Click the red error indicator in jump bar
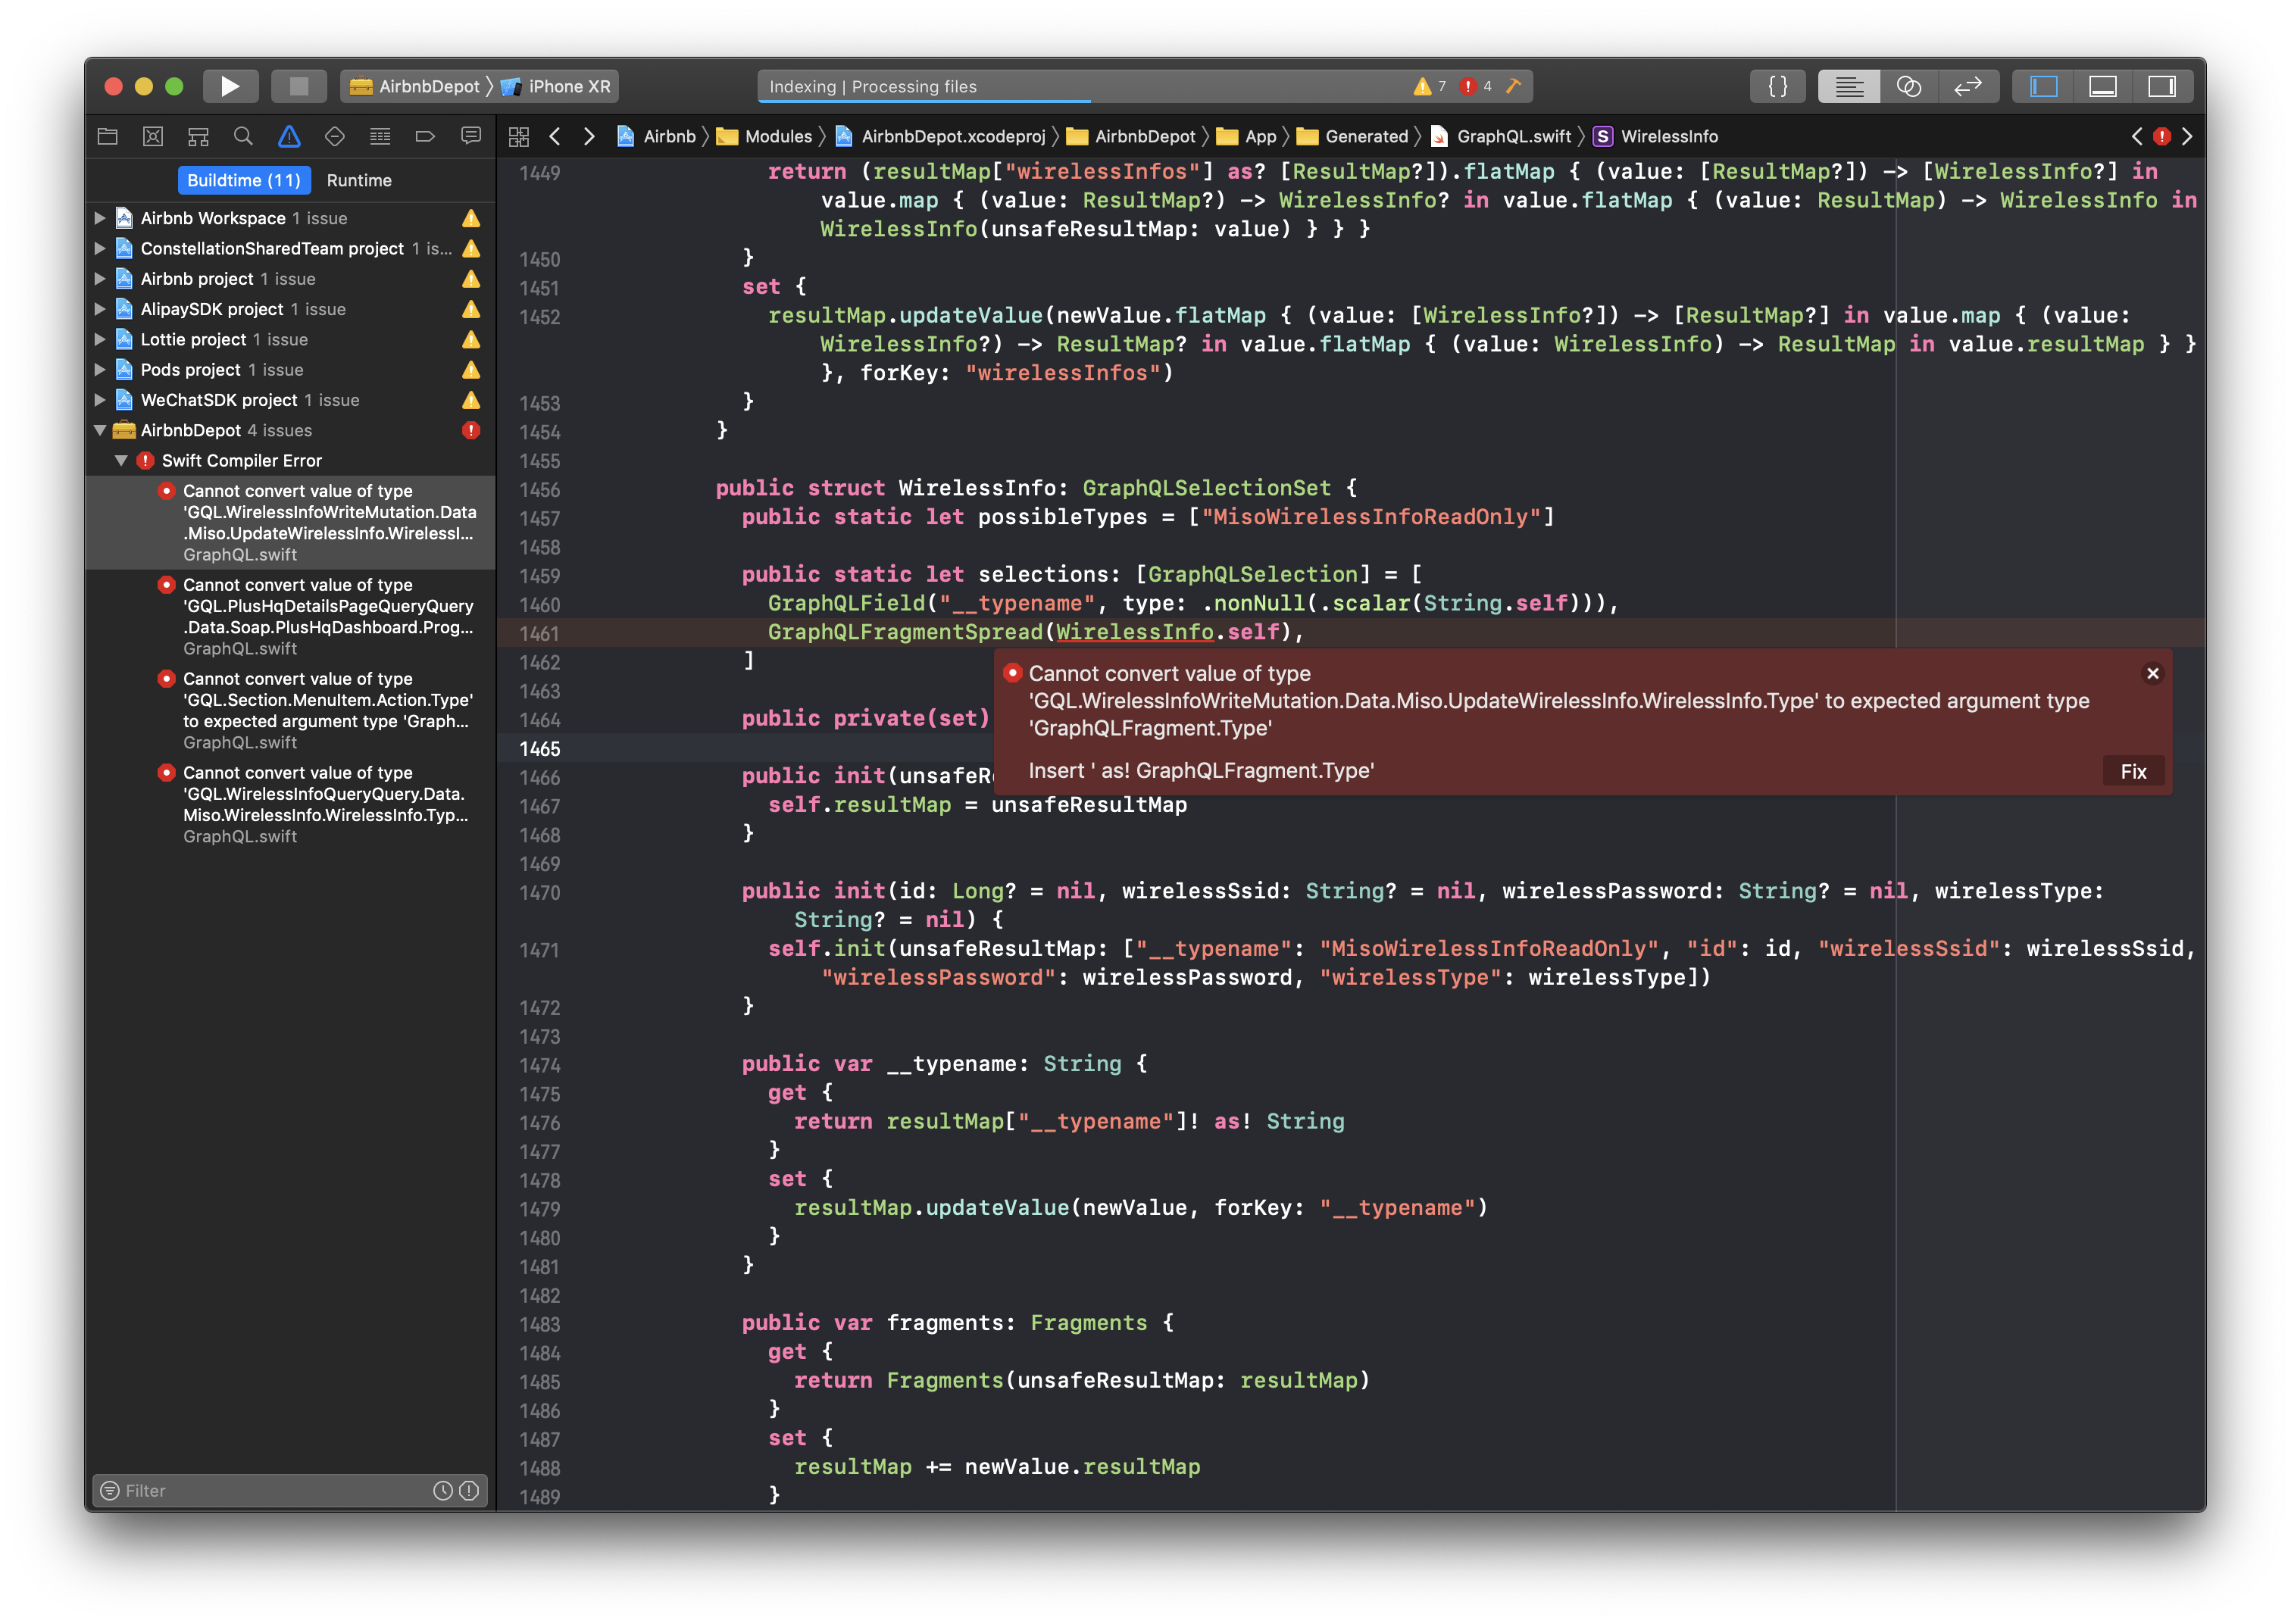Image resolution: width=2291 pixels, height=1624 pixels. [2162, 137]
